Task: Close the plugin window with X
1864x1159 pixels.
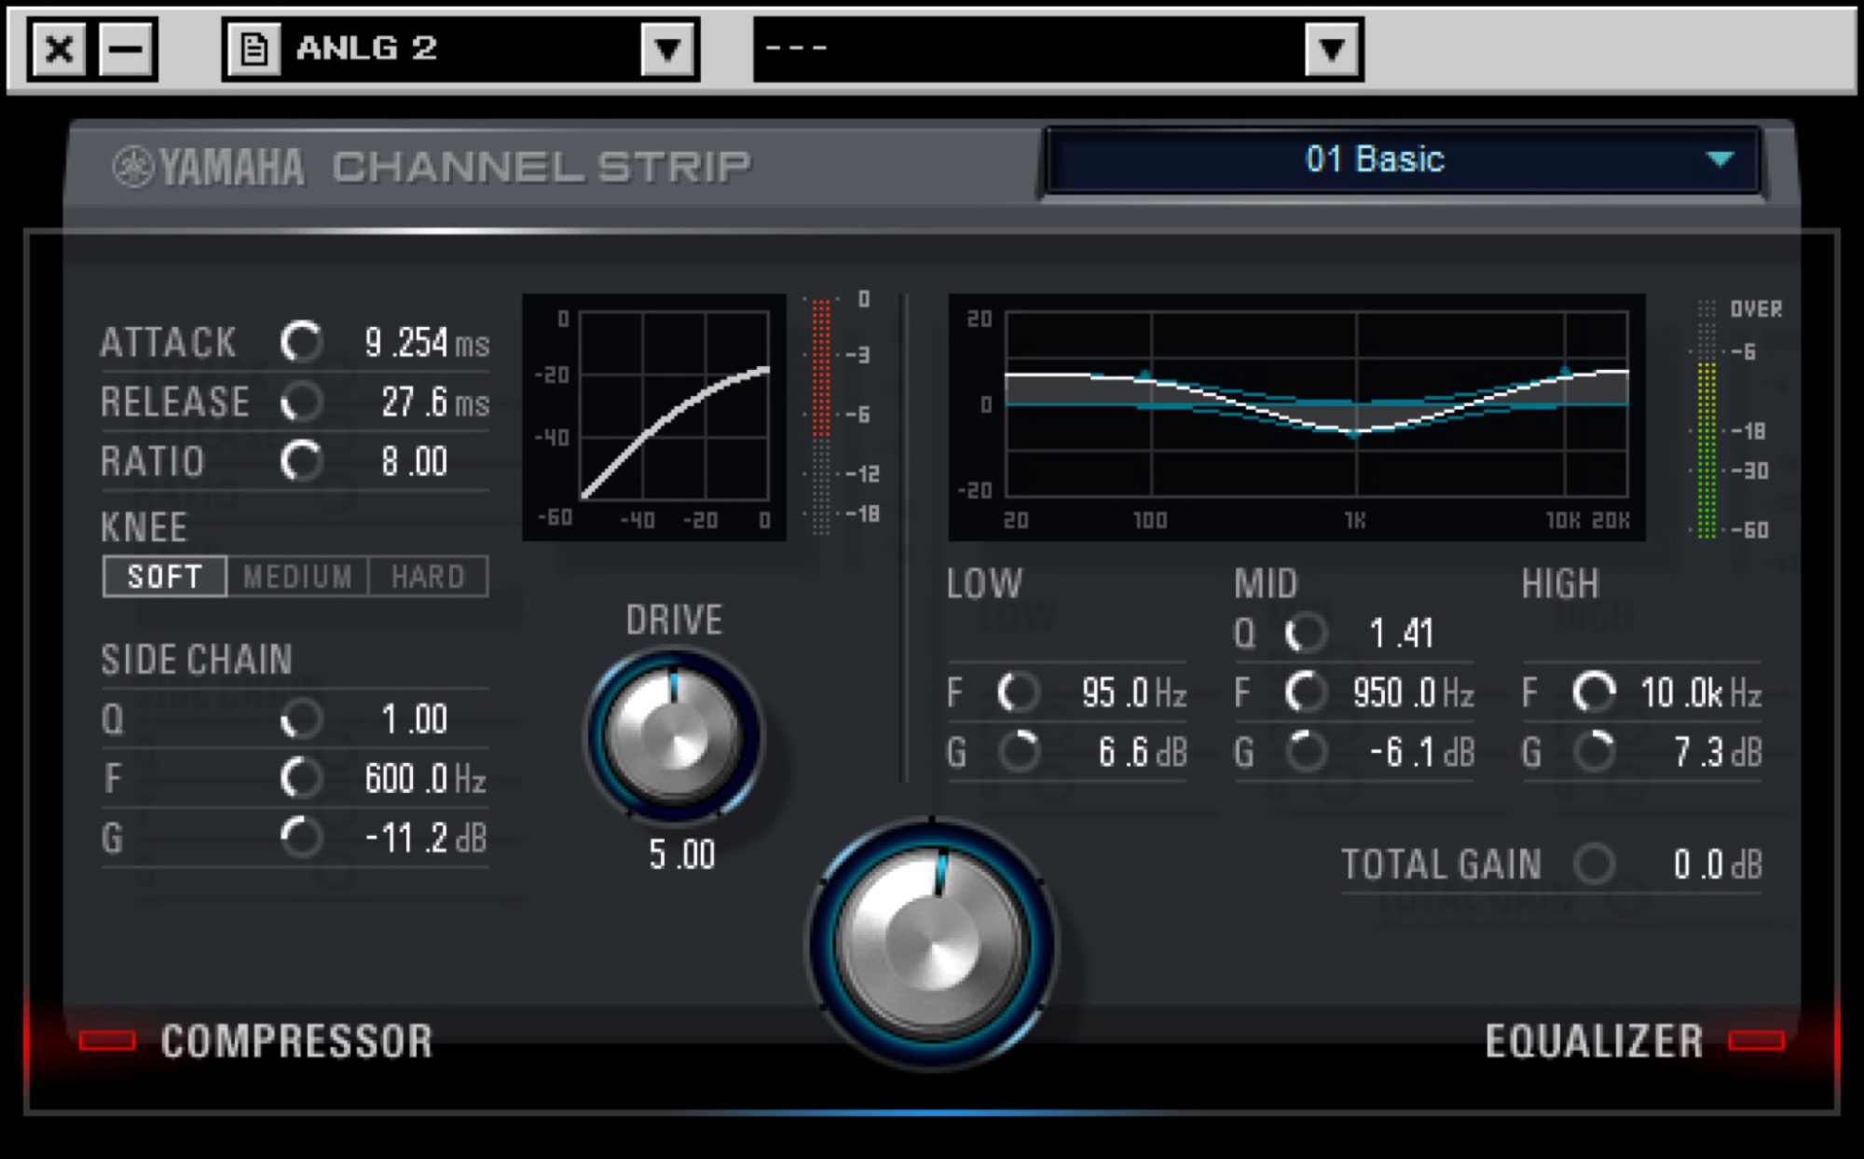Action: [59, 48]
